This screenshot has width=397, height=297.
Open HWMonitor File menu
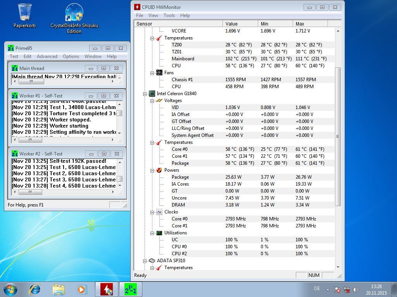140,15
